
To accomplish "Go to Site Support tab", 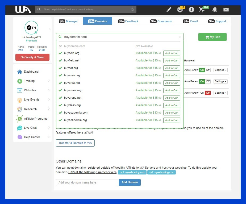I will coord(217,21).
